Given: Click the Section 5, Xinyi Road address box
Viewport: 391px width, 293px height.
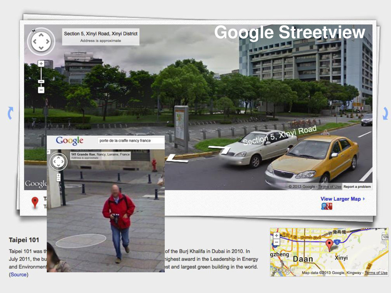Looking at the screenshot, I should pyautogui.click(x=101, y=37).
